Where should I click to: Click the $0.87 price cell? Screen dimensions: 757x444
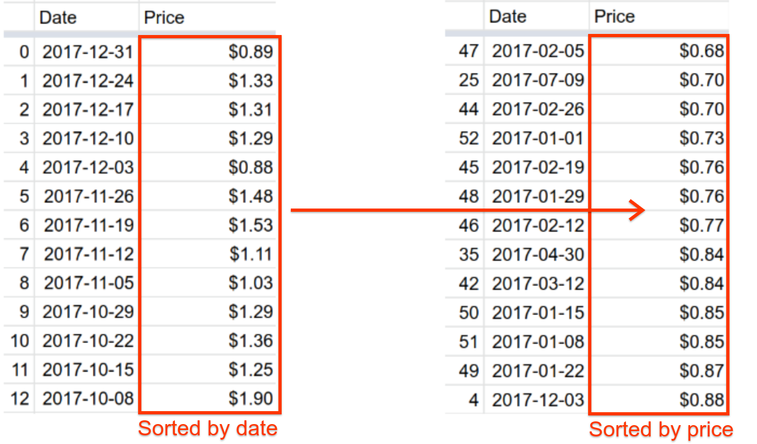[x=701, y=371]
